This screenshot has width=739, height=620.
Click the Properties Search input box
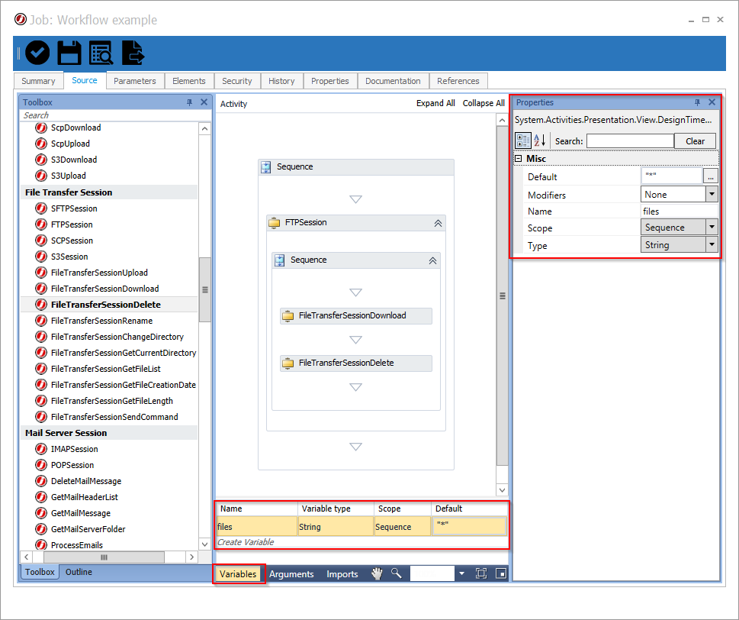tap(630, 140)
